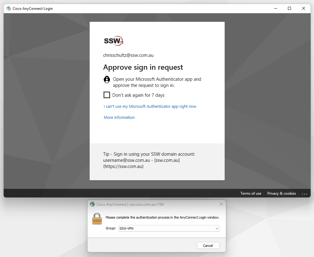Expand the Group SSW-VPN dropdown

pos(217,228)
